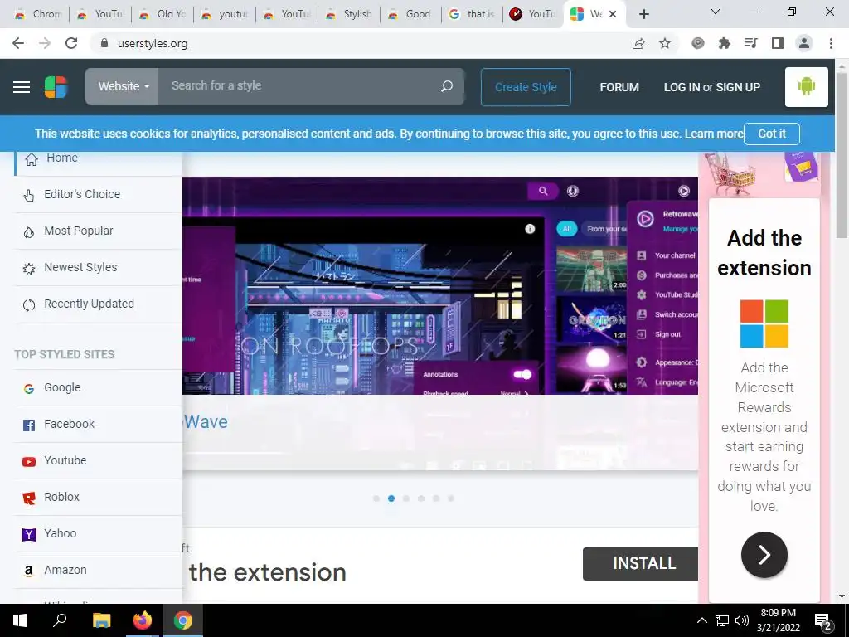Click the volume speaker tray icon

click(x=742, y=620)
